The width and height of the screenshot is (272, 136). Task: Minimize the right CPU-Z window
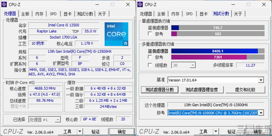(233, 4)
